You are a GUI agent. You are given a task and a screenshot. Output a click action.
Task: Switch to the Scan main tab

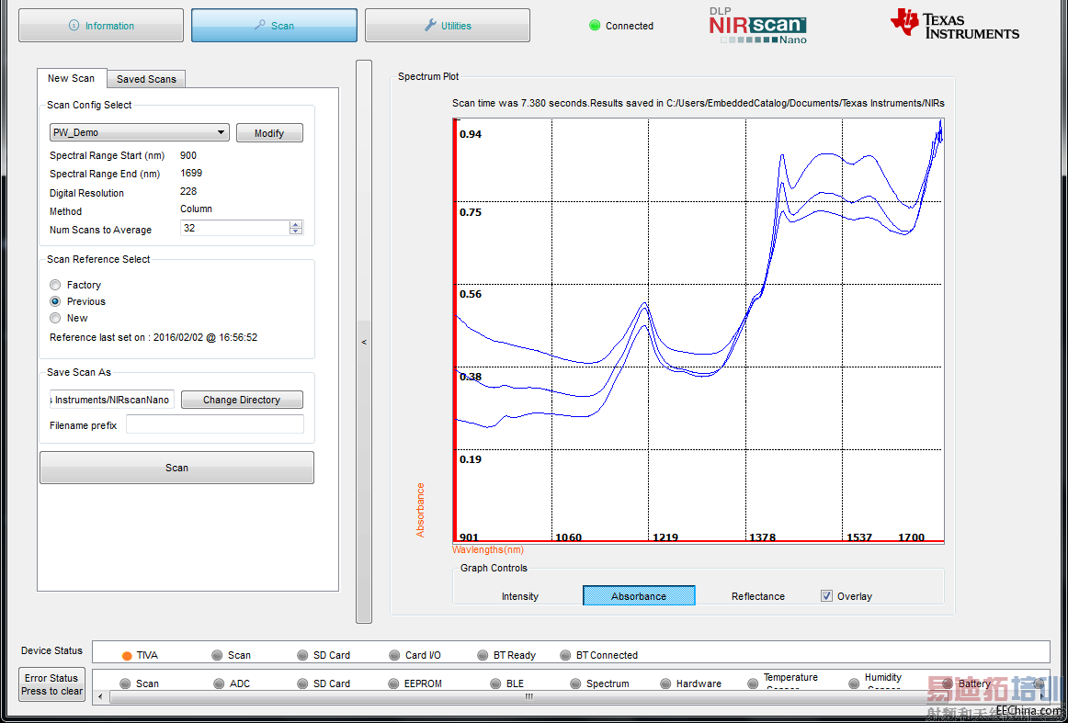pos(274,25)
